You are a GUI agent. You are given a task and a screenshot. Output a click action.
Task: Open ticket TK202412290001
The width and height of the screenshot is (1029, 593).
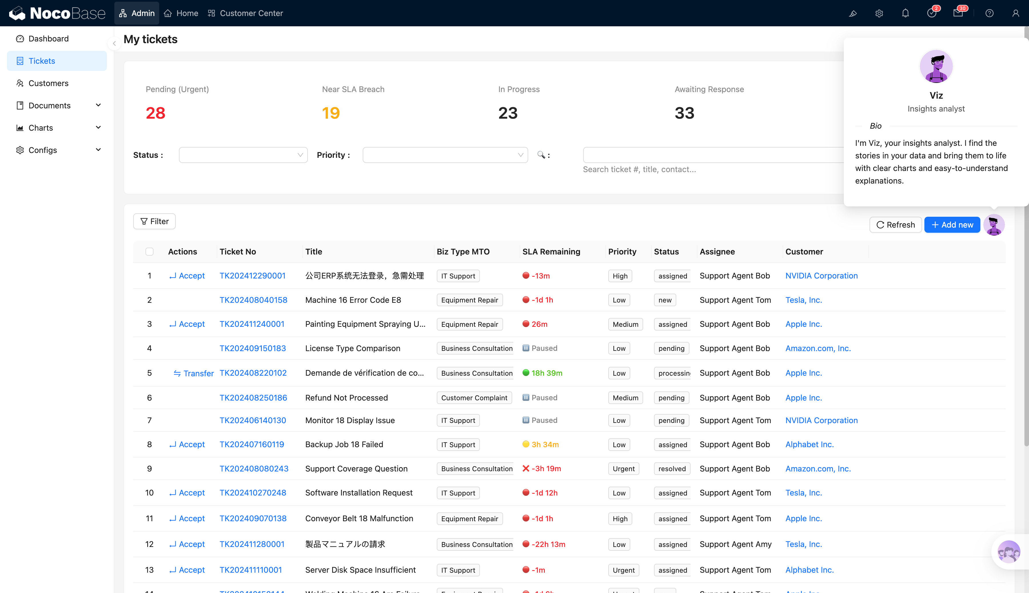(x=252, y=275)
